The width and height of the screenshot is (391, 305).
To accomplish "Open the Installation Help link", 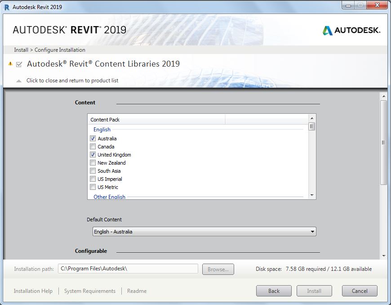I will click(33, 291).
